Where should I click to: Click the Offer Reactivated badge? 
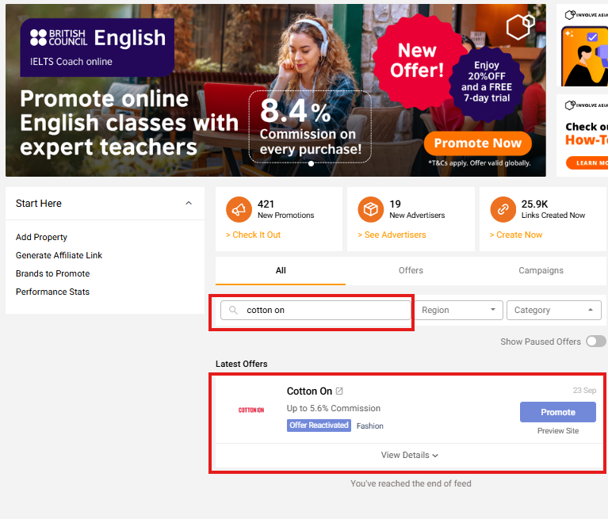point(319,426)
